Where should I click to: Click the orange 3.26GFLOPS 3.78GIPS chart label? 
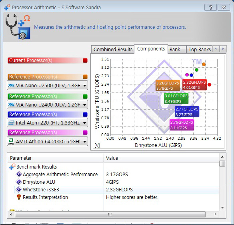pyautogui.click(x=168, y=85)
